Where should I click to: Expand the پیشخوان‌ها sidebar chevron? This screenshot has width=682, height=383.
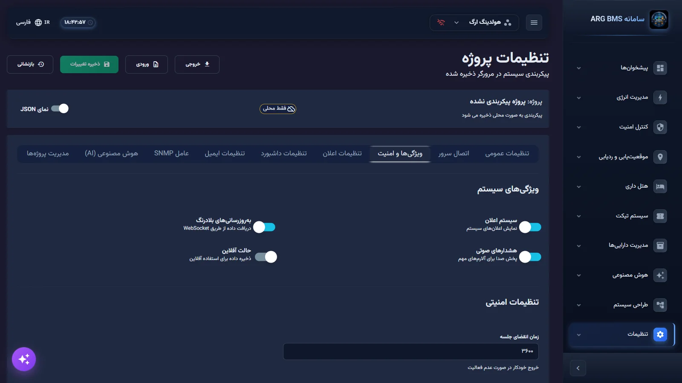tap(578, 68)
